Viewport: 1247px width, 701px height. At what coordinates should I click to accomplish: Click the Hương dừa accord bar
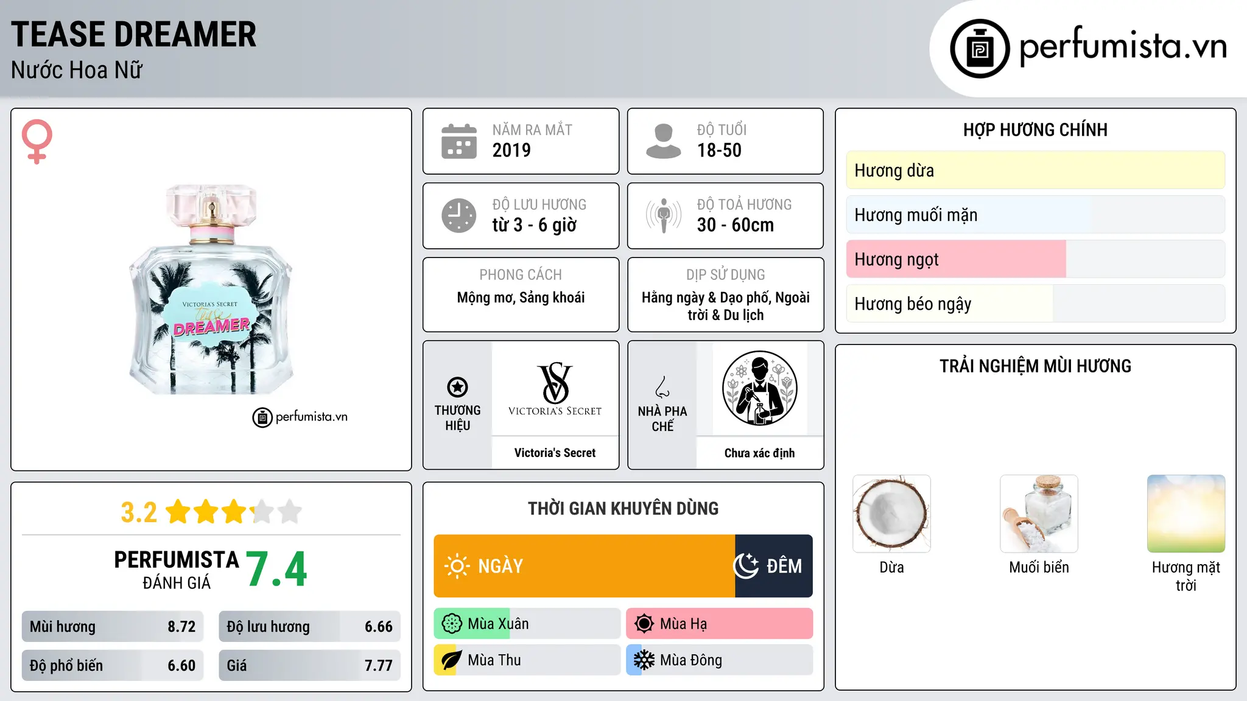pyautogui.click(x=1036, y=170)
